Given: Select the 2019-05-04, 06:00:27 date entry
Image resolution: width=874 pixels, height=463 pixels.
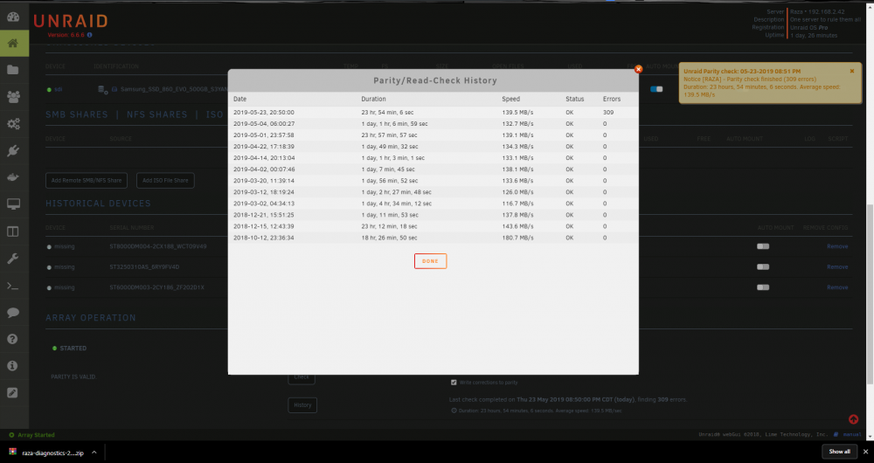Looking at the screenshot, I should (264, 124).
